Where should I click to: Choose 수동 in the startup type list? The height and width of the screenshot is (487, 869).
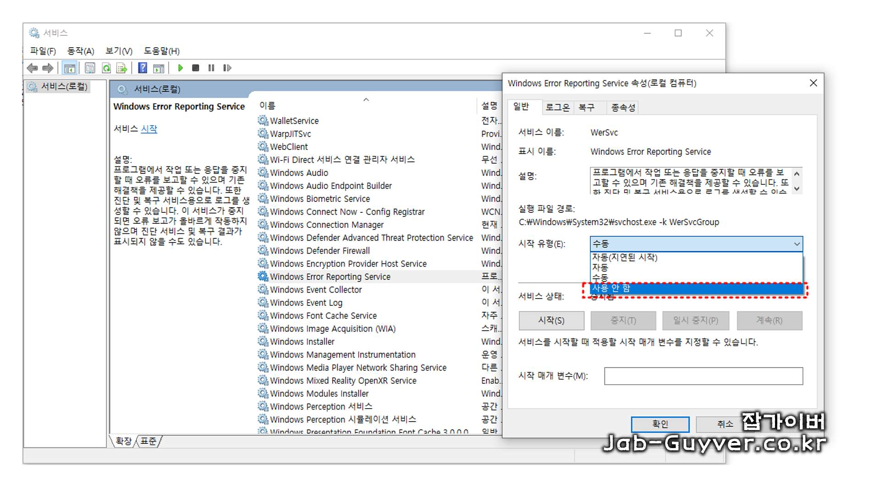click(696, 278)
